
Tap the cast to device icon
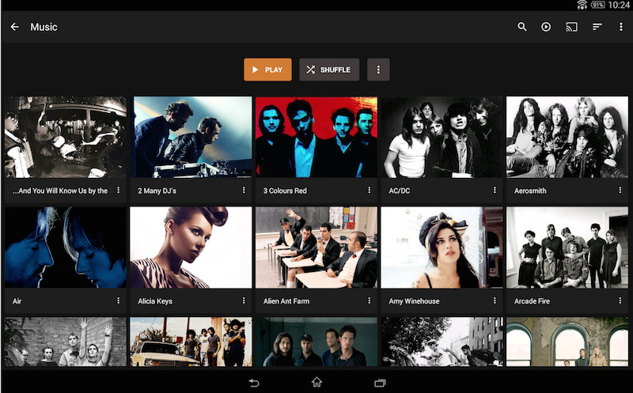(x=571, y=27)
